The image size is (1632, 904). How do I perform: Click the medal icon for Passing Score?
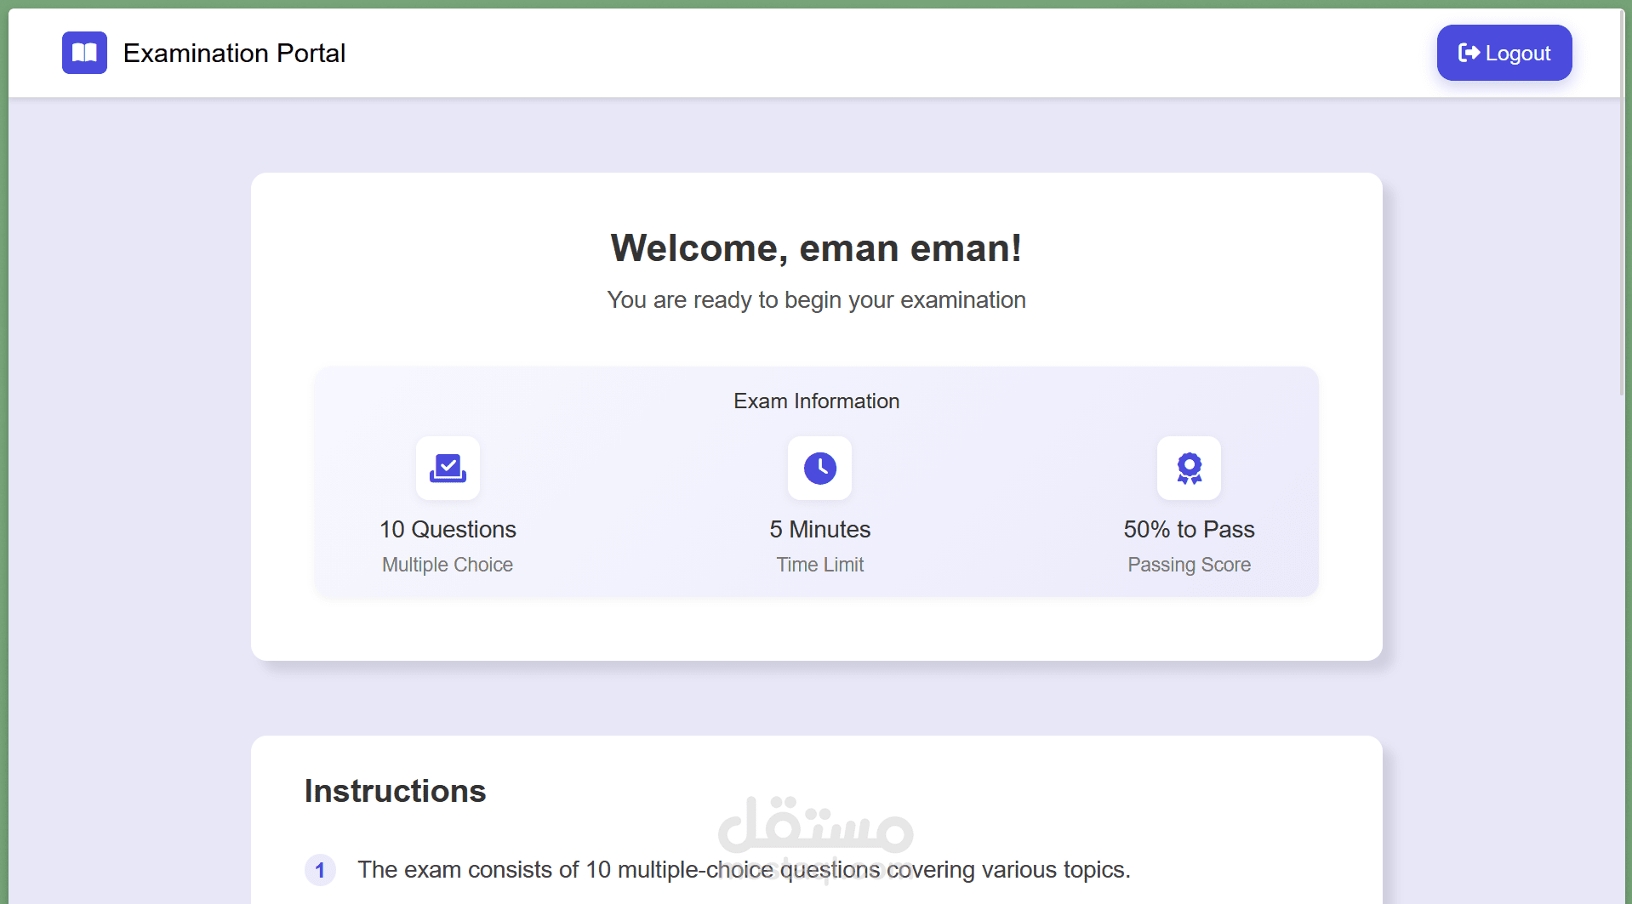pos(1189,468)
